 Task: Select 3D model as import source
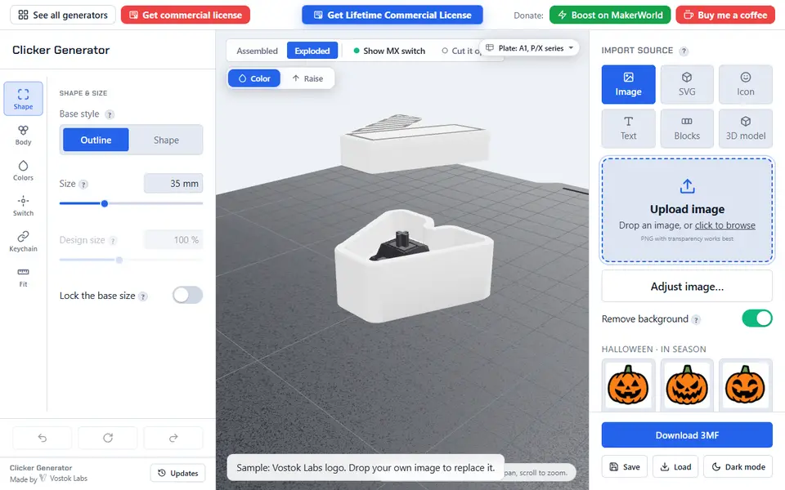pyautogui.click(x=746, y=128)
